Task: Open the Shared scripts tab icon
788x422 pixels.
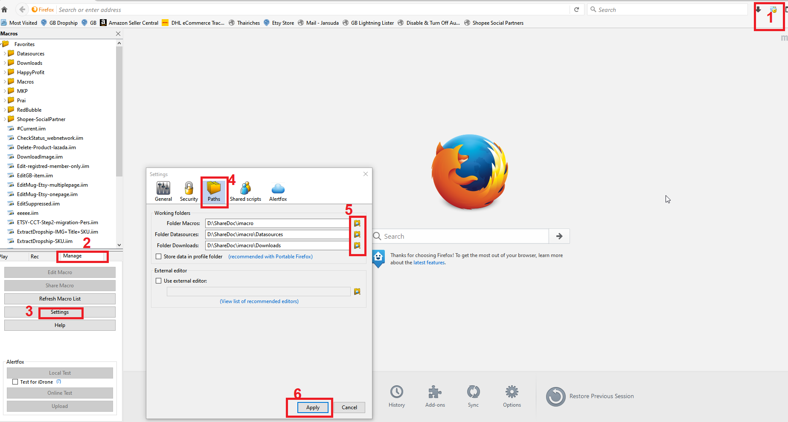Action: point(245,191)
